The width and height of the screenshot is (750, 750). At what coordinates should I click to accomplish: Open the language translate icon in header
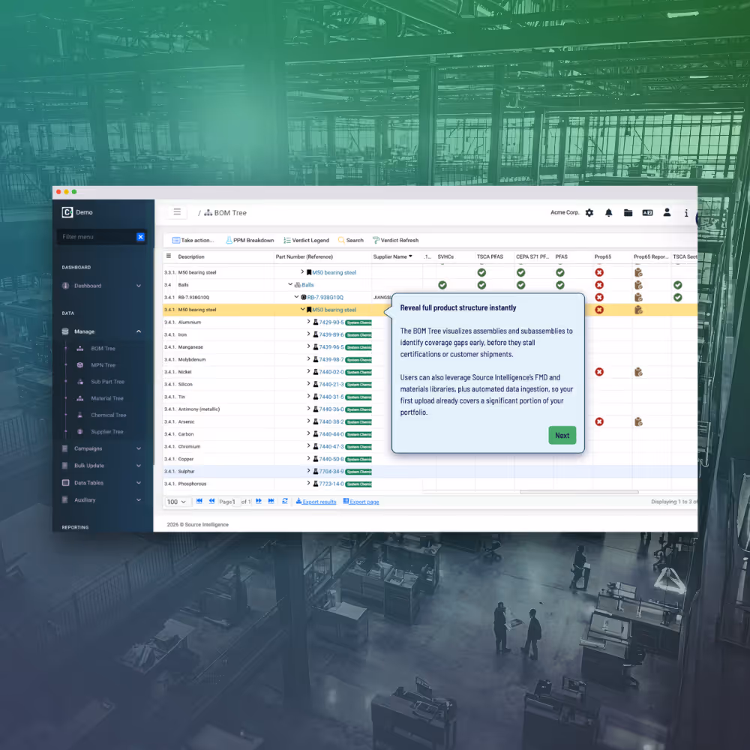coord(647,213)
